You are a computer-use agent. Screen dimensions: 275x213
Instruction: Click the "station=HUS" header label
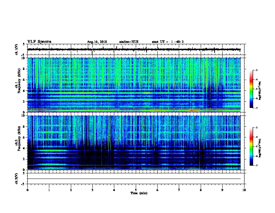tap(129, 42)
